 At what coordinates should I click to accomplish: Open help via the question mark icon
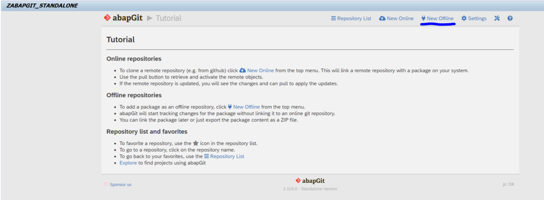coord(510,19)
